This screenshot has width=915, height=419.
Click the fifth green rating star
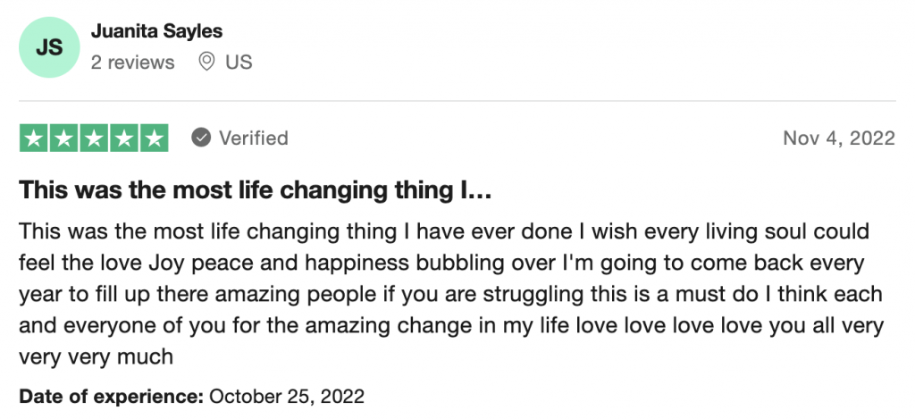tap(154, 138)
